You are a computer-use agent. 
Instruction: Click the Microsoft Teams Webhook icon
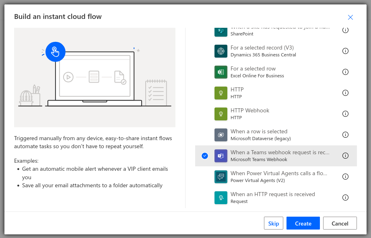point(221,156)
